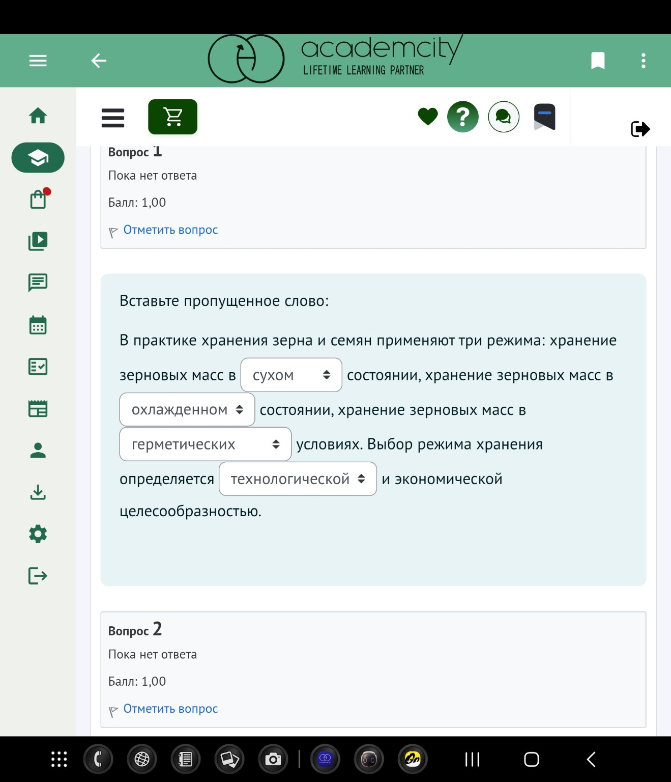671x782 pixels.
Task: Open the calendar sidebar icon
Action: tap(38, 325)
